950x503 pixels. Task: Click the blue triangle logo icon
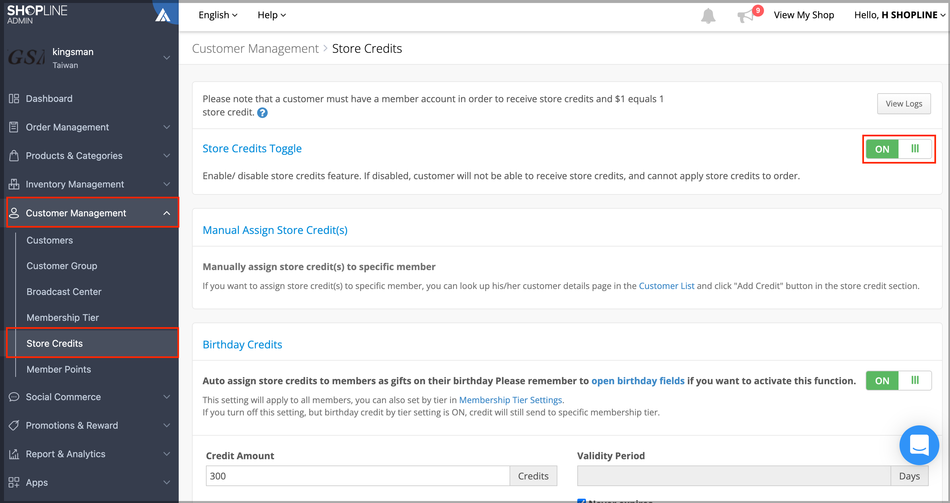pos(163,15)
